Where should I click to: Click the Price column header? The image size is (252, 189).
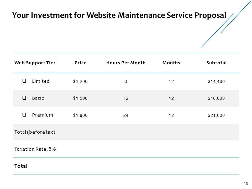tap(81, 63)
